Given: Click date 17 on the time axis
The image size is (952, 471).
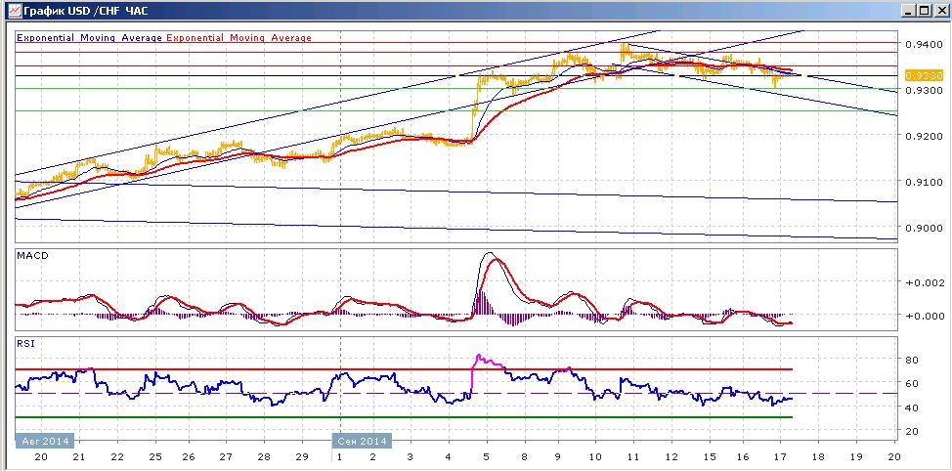Looking at the screenshot, I should point(781,456).
